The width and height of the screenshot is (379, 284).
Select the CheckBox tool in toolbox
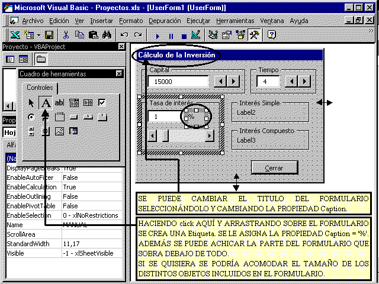coord(102,103)
